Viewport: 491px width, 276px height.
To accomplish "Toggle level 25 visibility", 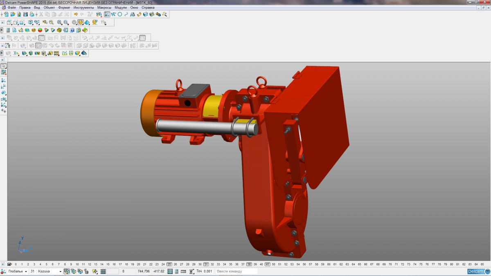I will [169, 264].
